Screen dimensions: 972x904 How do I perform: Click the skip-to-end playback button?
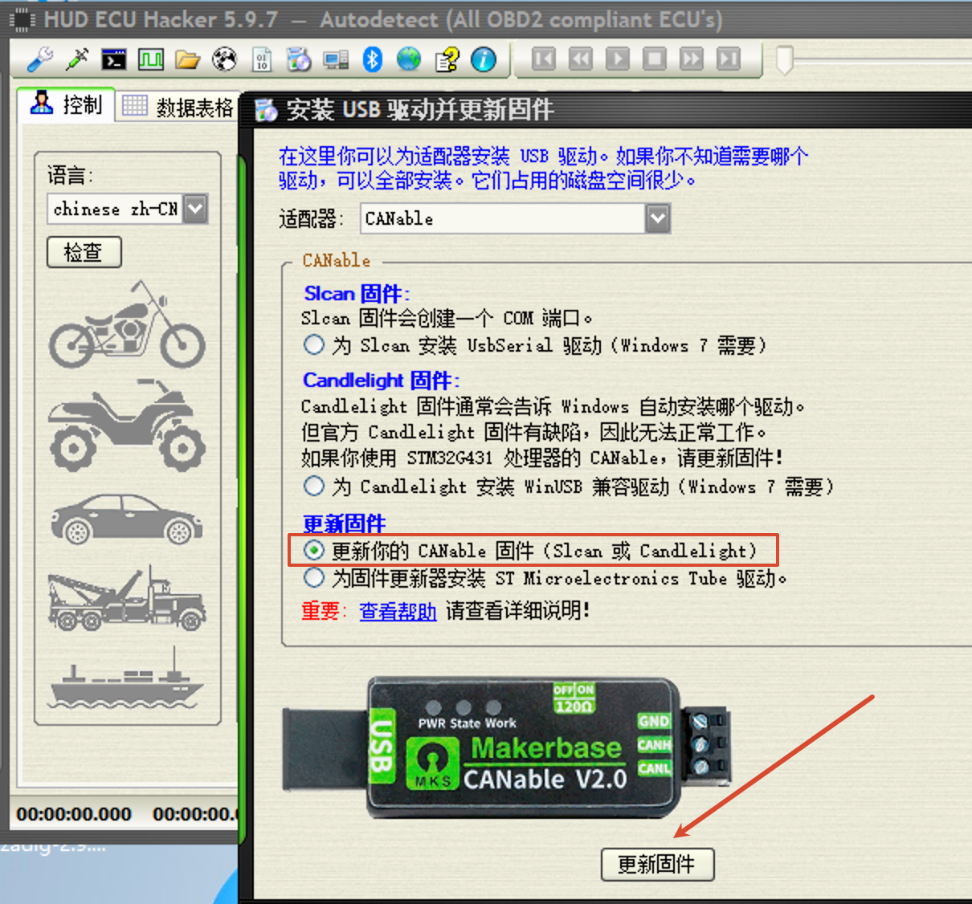click(729, 59)
